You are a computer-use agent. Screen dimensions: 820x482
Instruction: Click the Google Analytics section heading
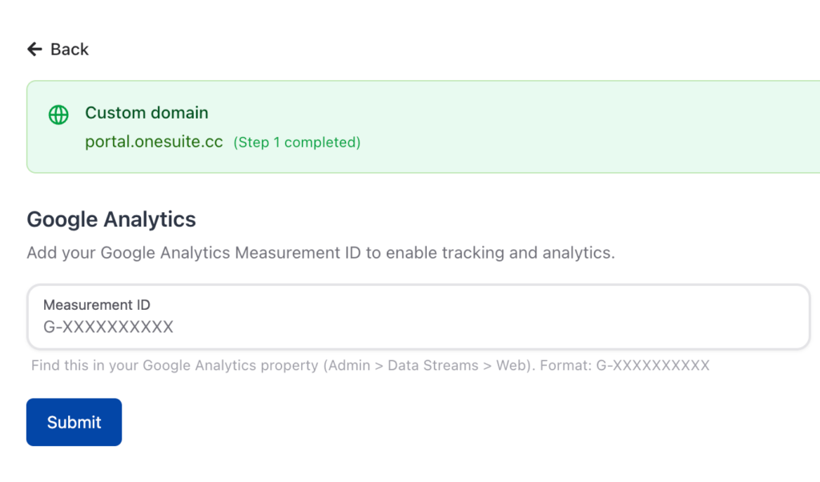[111, 219]
